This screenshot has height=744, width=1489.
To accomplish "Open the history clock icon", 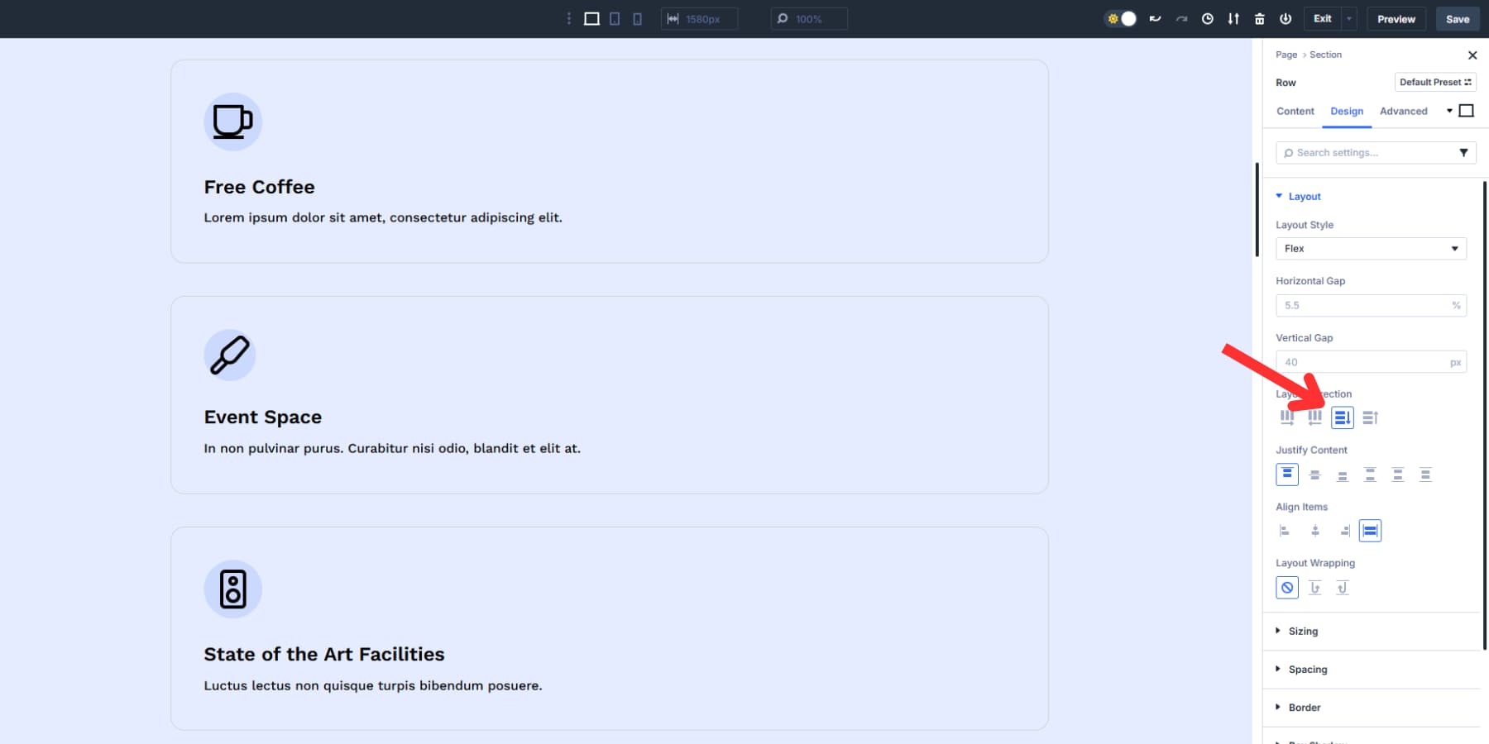I will pyautogui.click(x=1208, y=19).
